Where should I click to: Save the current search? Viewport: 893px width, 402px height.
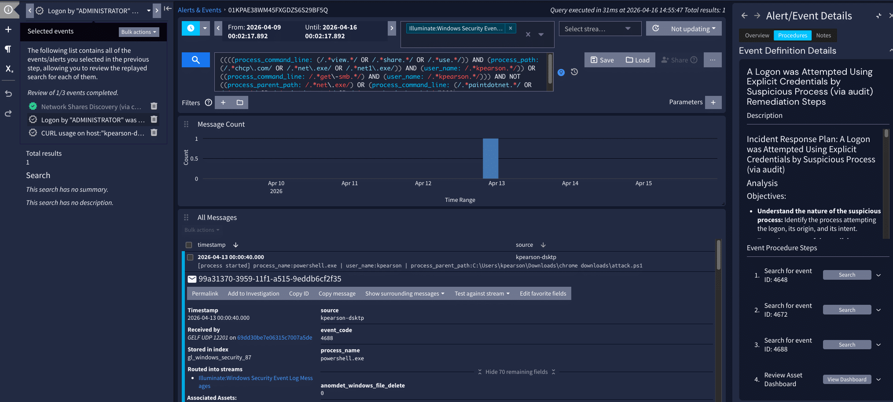[602, 60]
